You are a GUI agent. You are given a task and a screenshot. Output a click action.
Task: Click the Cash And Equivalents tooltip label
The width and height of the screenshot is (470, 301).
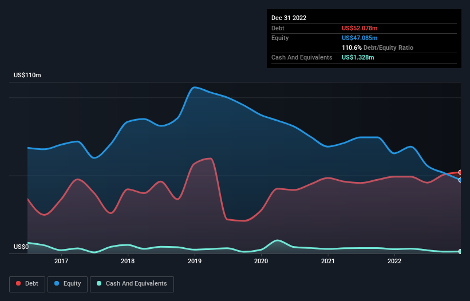(x=302, y=57)
